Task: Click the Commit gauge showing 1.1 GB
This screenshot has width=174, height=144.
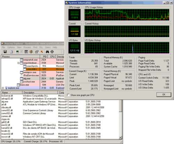Action: (74, 31)
